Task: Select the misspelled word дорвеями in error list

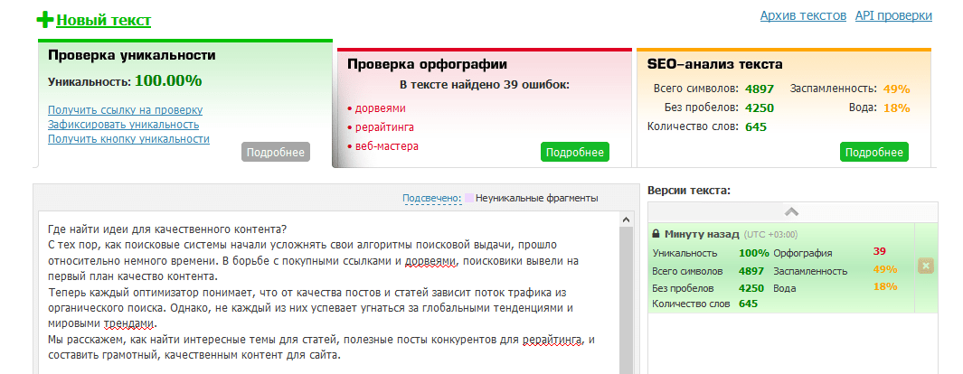Action: (x=380, y=108)
